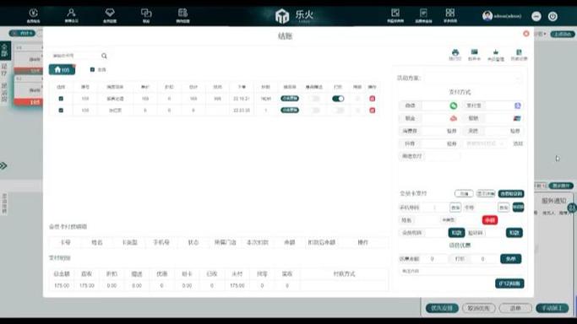Click the query button next to the card number field
The image size is (577, 324).
tap(504, 208)
